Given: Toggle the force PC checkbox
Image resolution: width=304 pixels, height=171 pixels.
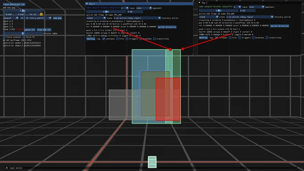Looking at the screenshot, I should (24, 37).
